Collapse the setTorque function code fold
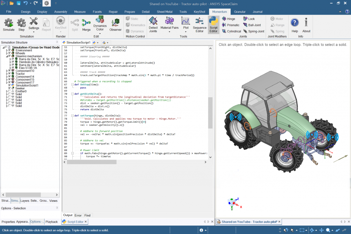Viewport: 351px width, 234px height. tap(73, 116)
